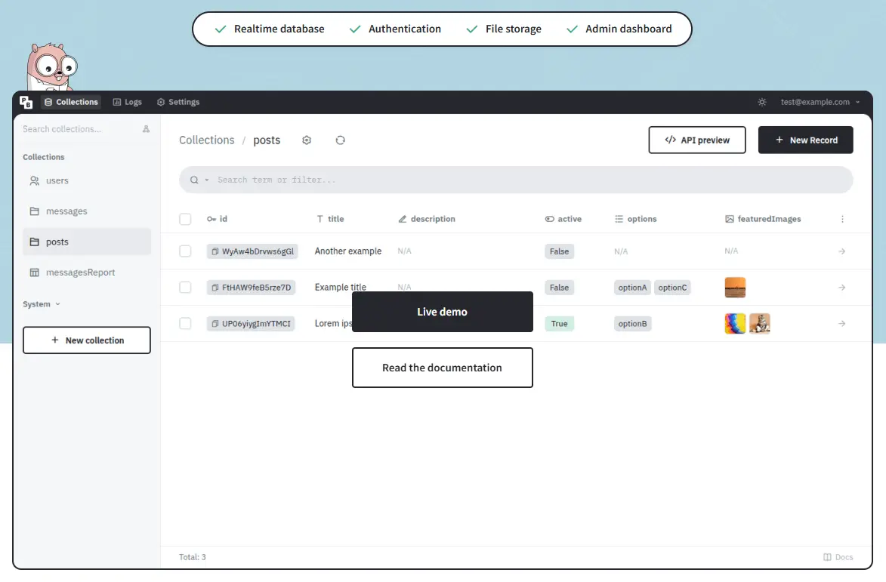Click the Collections breadcrumb link
This screenshot has height=582, width=886.
click(207, 140)
